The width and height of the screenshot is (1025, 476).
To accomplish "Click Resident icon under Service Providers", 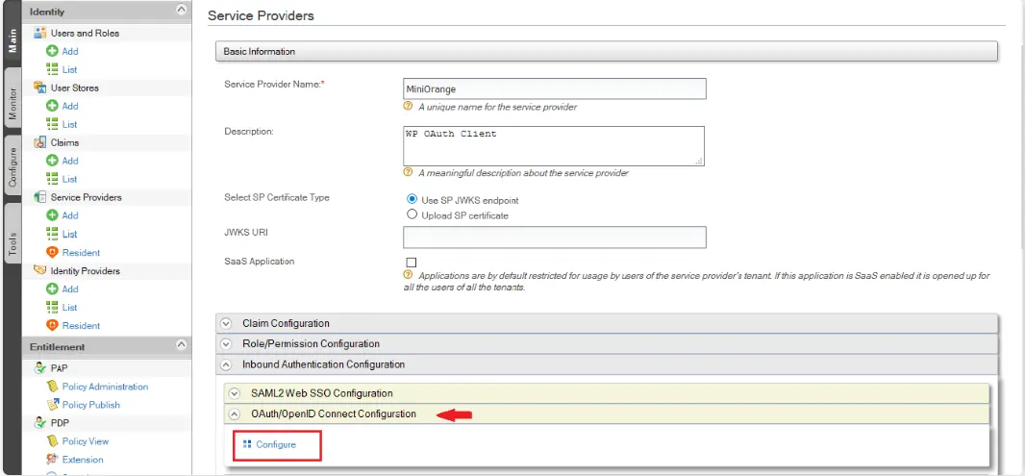I will tap(52, 252).
